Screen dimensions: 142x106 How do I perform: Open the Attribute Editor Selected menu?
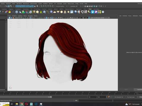125,16
